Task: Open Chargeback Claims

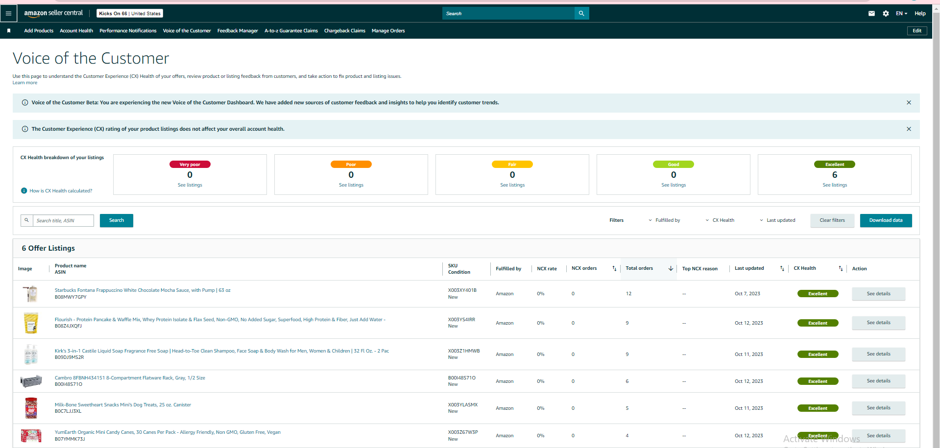Action: [x=345, y=31]
